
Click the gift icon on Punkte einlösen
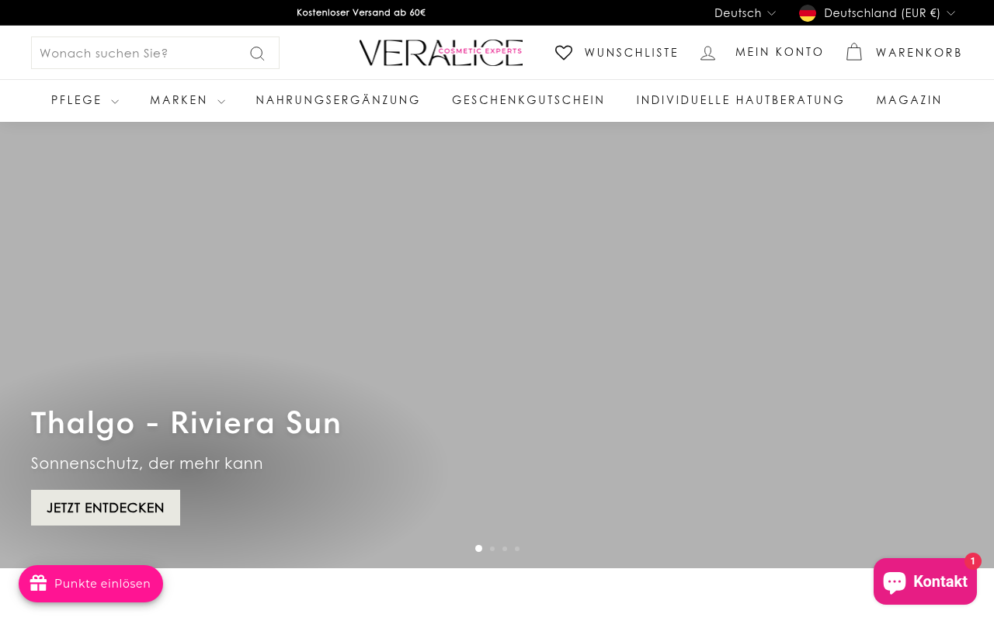tap(39, 584)
